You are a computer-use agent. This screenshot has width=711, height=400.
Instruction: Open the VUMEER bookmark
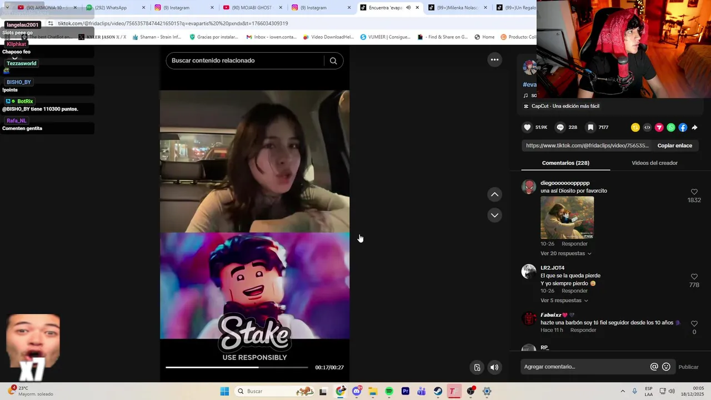[385, 37]
